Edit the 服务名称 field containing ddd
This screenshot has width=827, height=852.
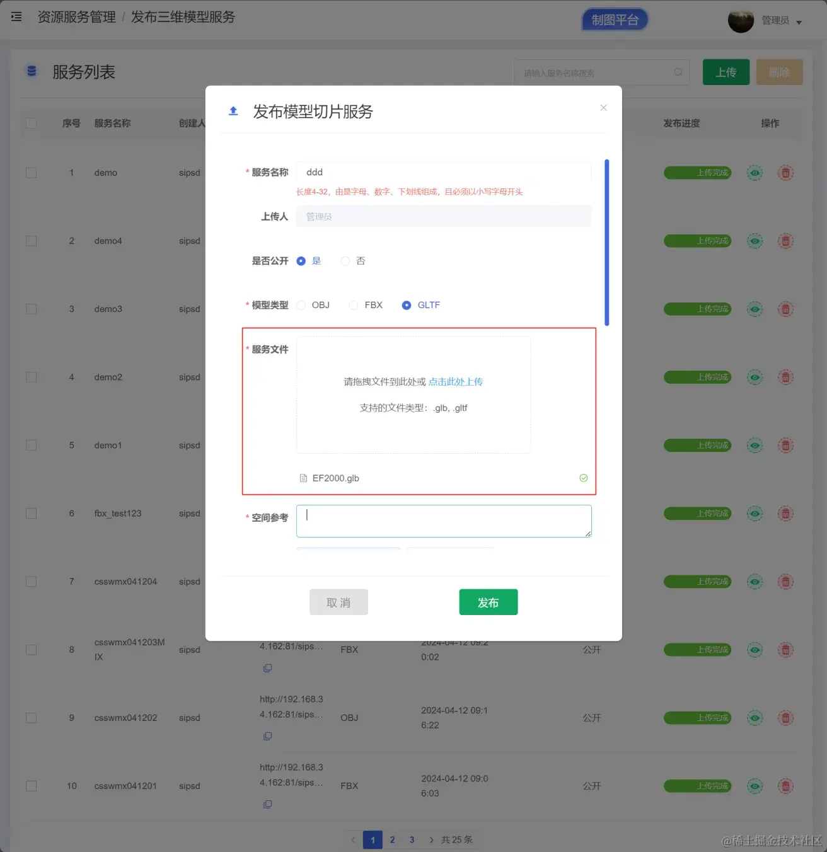444,172
